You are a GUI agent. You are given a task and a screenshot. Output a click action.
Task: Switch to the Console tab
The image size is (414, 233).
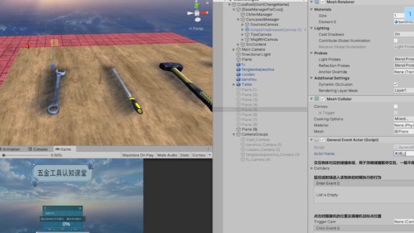pos(38,149)
